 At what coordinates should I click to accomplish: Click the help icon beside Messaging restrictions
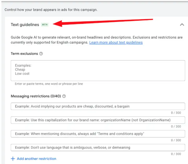tap(64, 96)
